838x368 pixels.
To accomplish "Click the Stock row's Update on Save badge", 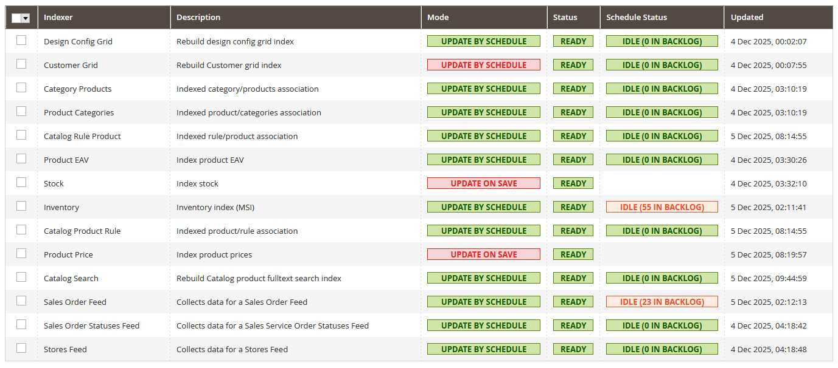I will (483, 183).
